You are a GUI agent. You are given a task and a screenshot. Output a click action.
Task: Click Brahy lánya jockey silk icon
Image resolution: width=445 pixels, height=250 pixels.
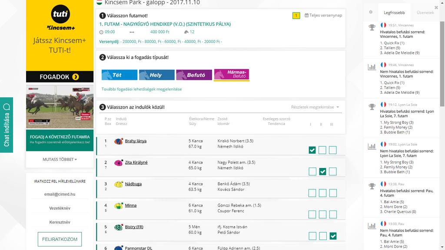click(x=119, y=141)
